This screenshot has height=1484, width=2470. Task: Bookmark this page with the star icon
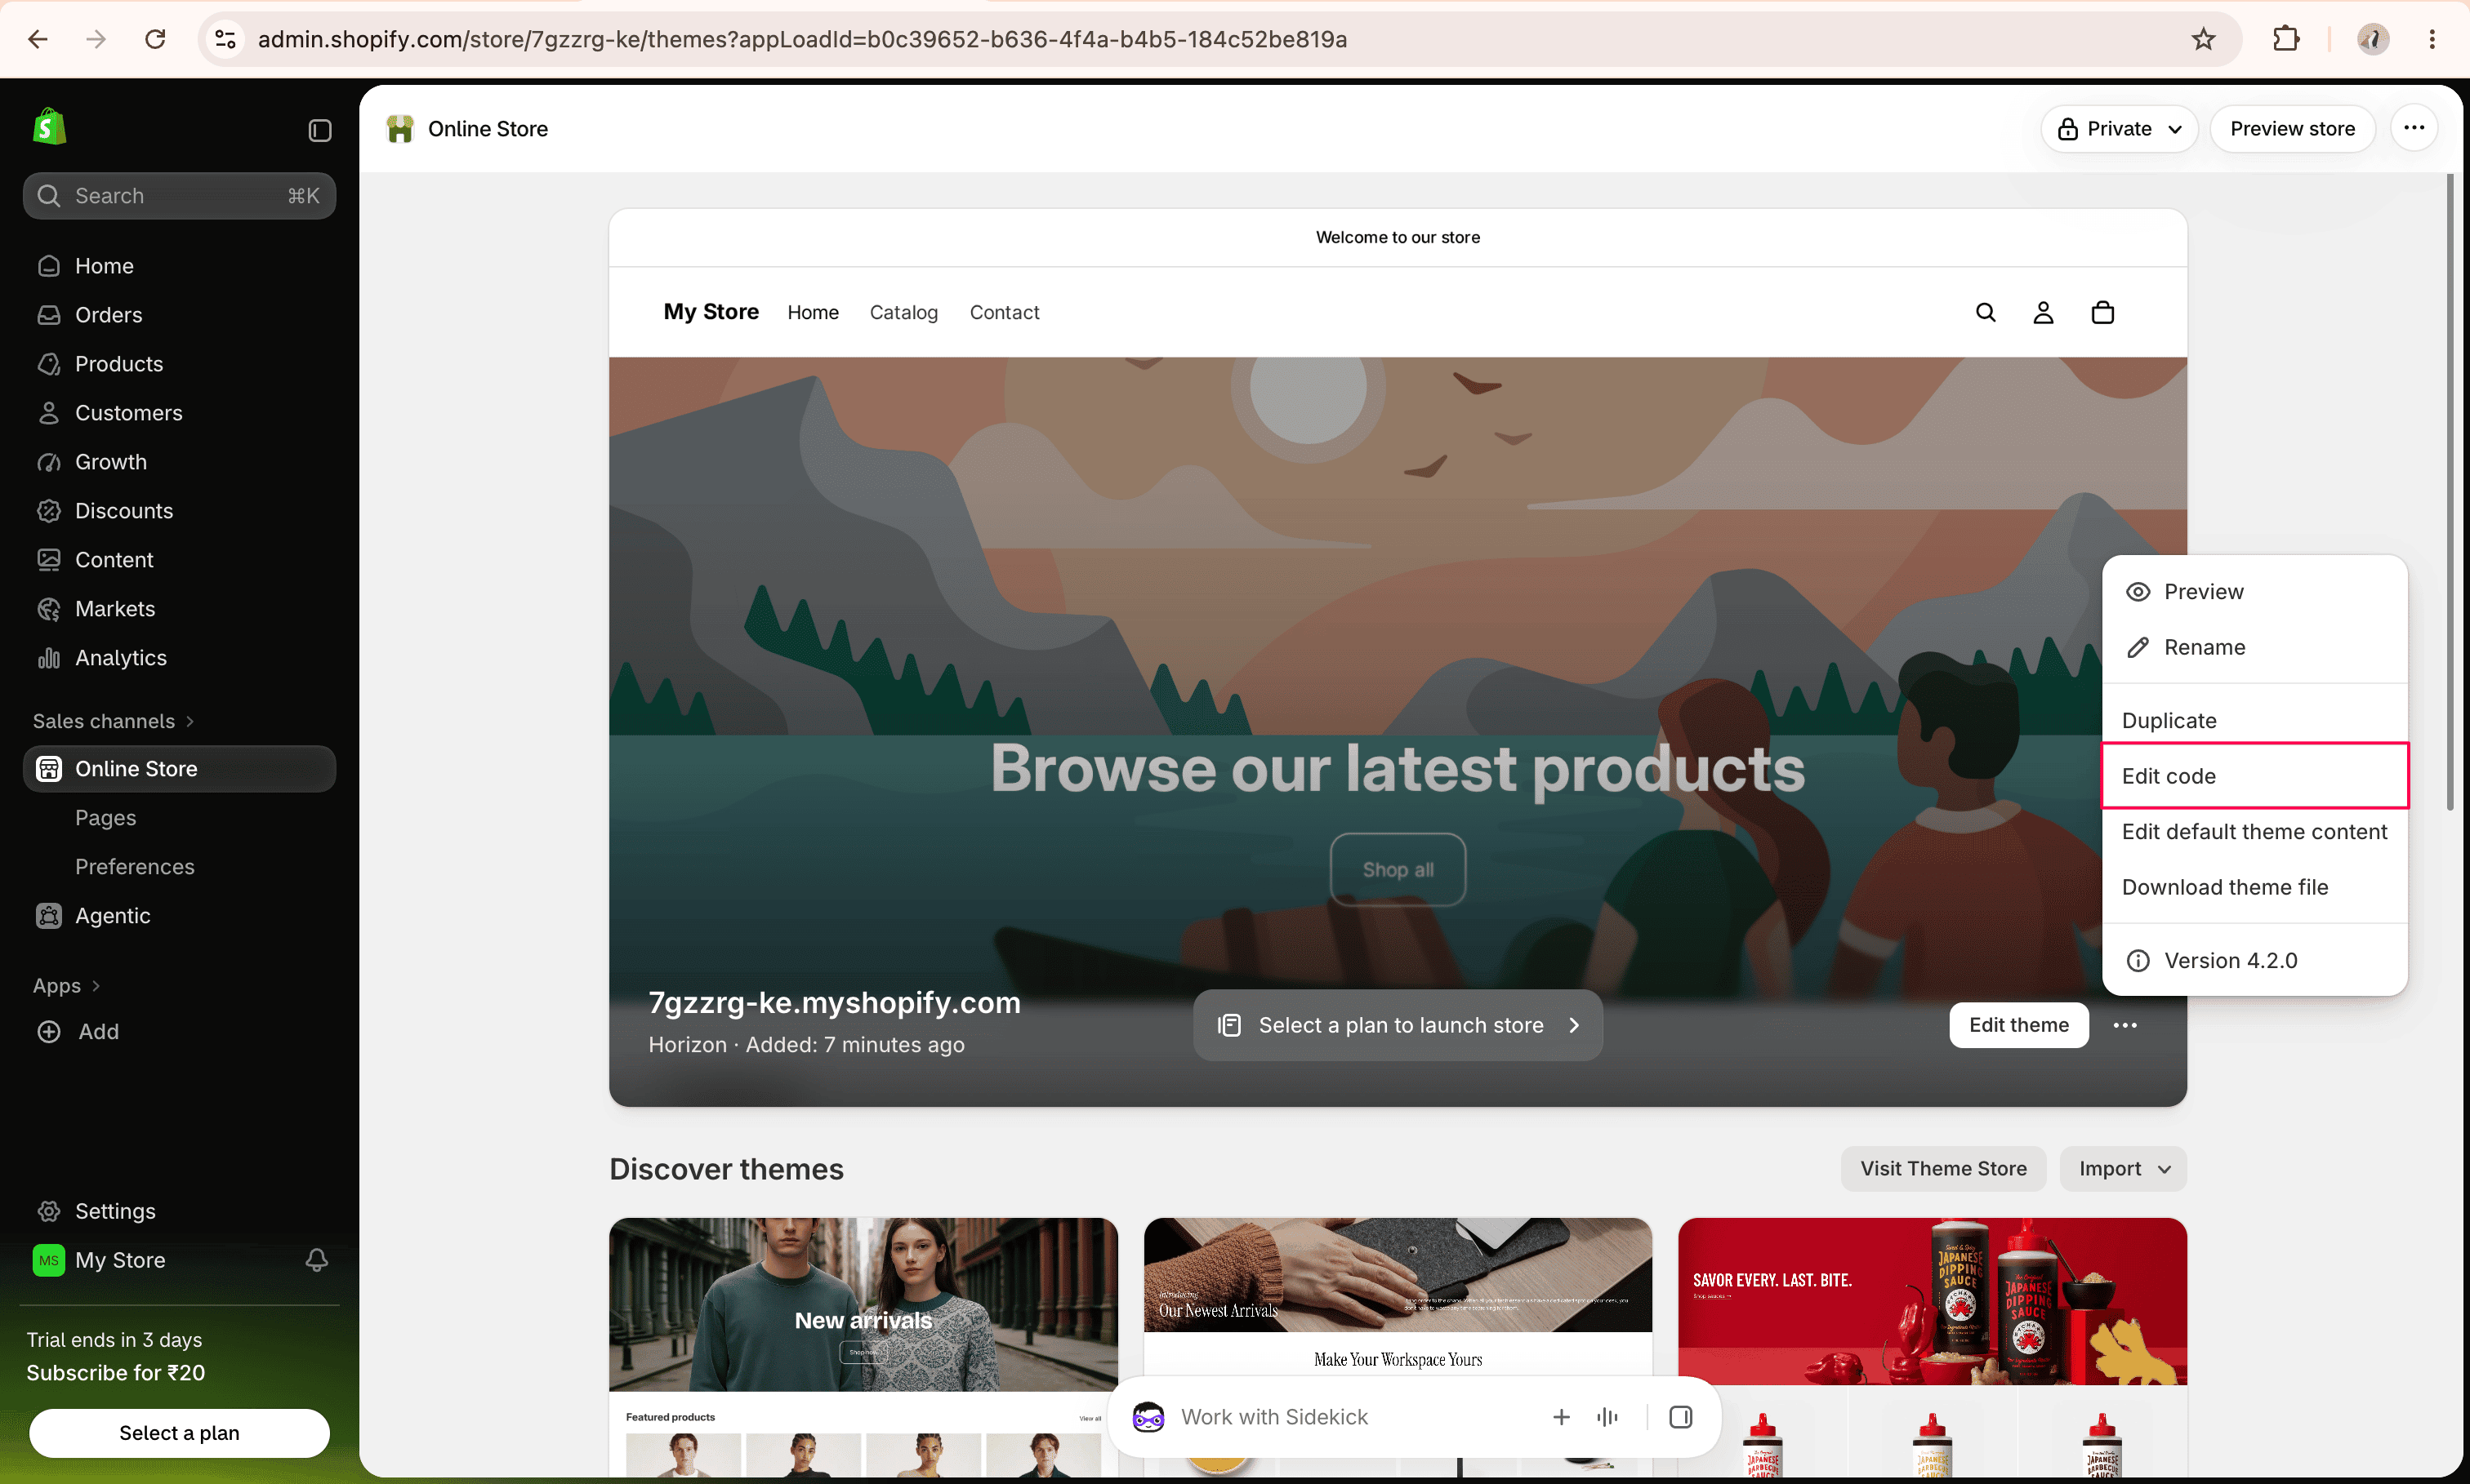click(x=2203, y=39)
